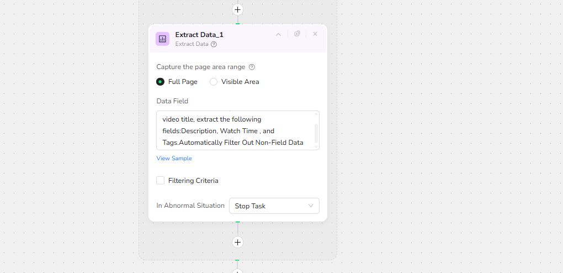Add a step directly below Extract Data_1 node
563x273 pixels.
coord(237,242)
